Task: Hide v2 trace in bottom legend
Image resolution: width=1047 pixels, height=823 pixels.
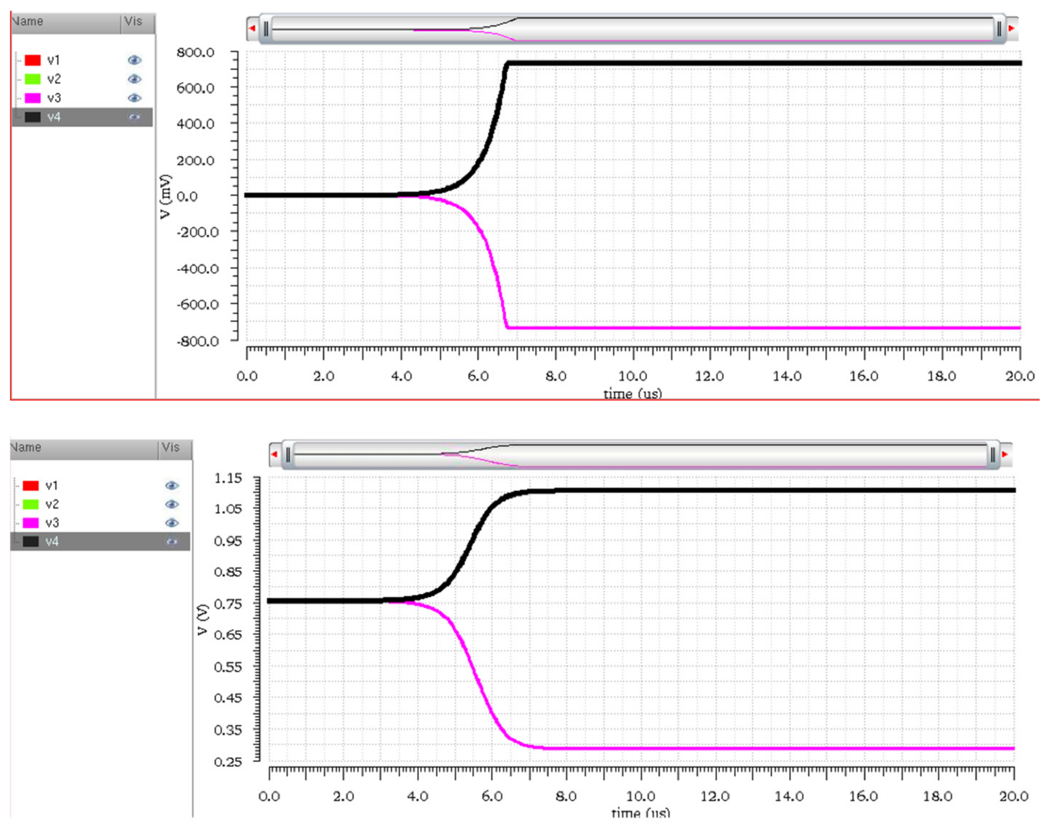Action: click(171, 504)
